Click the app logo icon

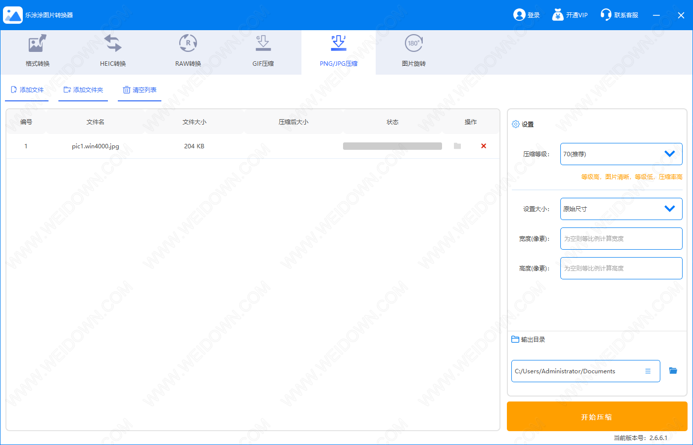click(x=13, y=15)
